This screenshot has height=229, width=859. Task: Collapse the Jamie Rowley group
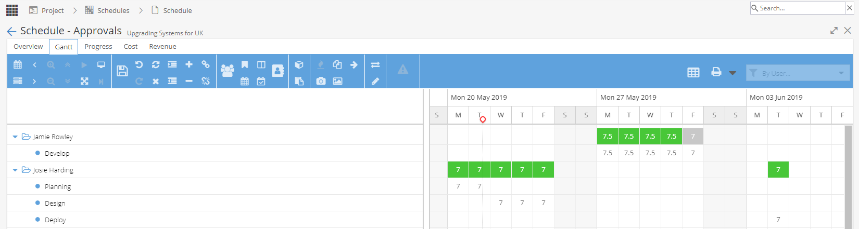click(15, 137)
